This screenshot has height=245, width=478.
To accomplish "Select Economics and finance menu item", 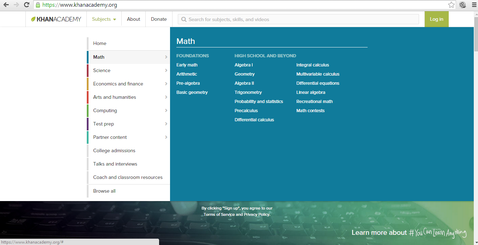I will [x=128, y=84].
